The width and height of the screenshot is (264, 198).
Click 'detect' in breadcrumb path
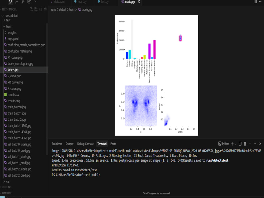click(x=63, y=10)
